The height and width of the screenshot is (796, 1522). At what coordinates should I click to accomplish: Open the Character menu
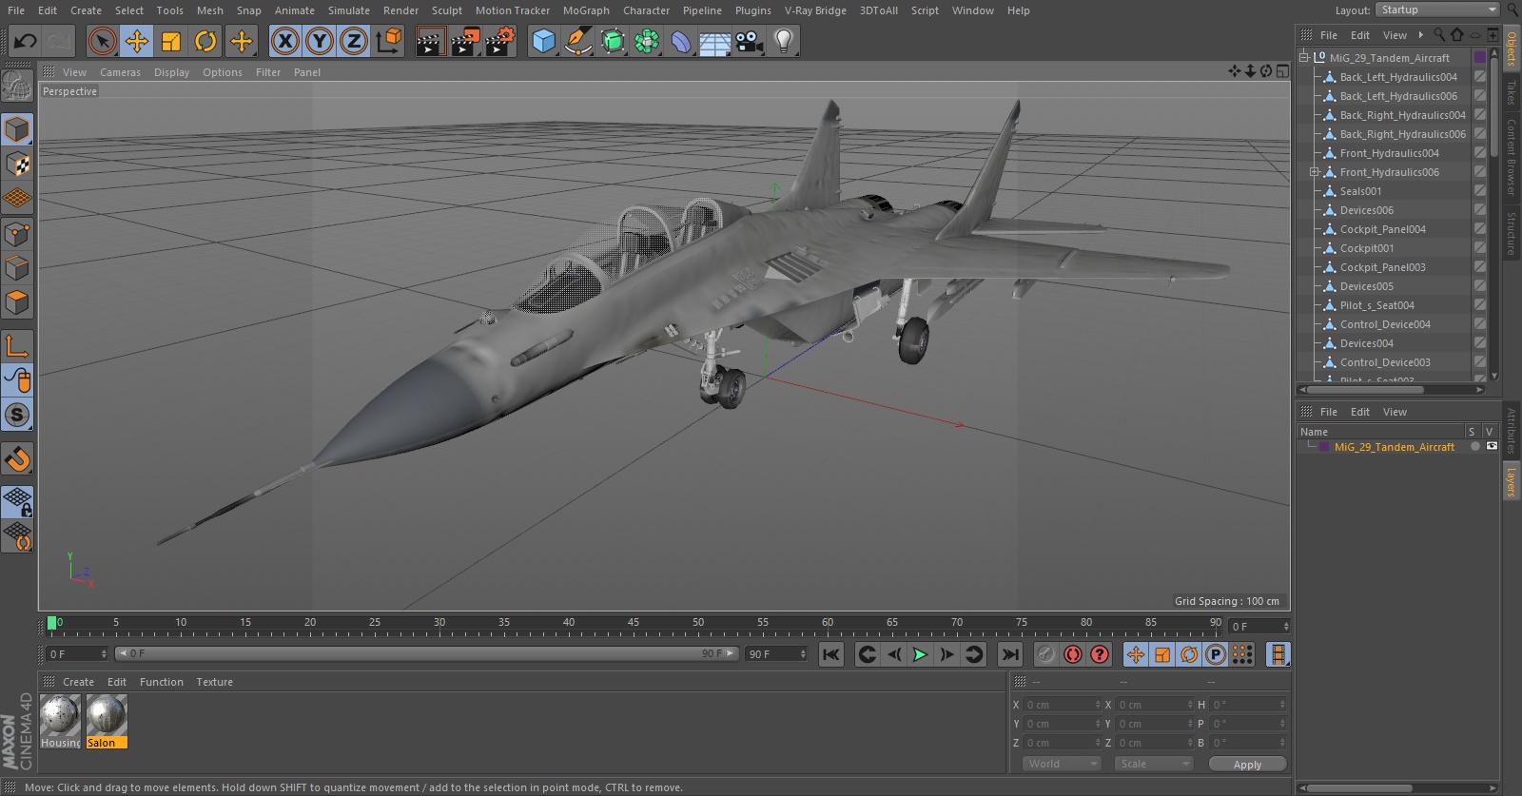tap(647, 10)
